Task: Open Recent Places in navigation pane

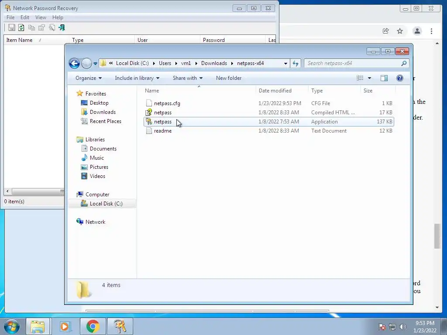Action: pos(105,121)
